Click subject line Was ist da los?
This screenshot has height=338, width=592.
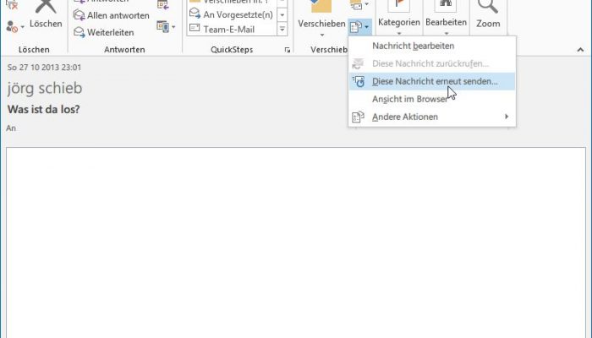43,109
